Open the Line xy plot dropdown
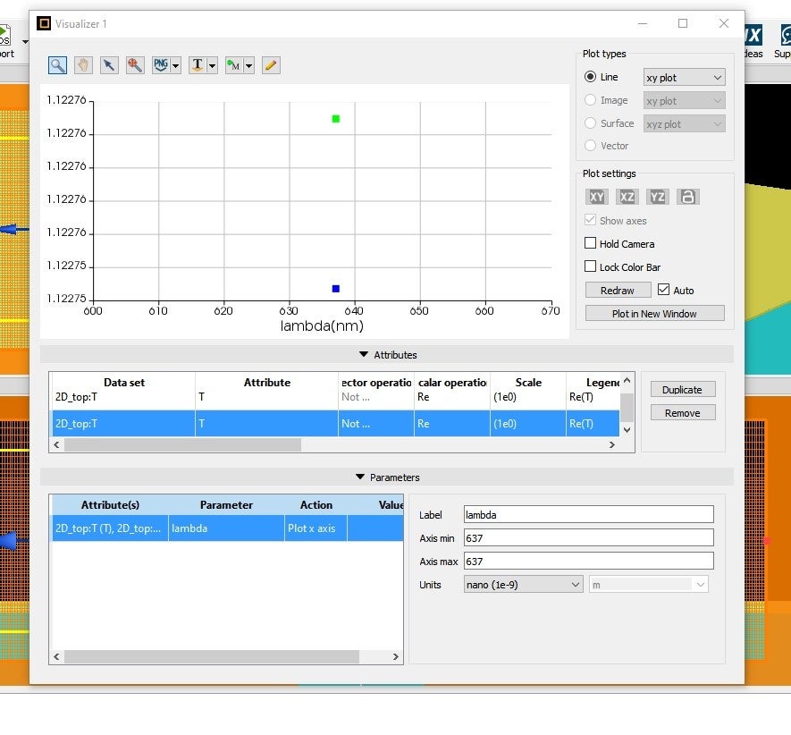 [x=684, y=78]
